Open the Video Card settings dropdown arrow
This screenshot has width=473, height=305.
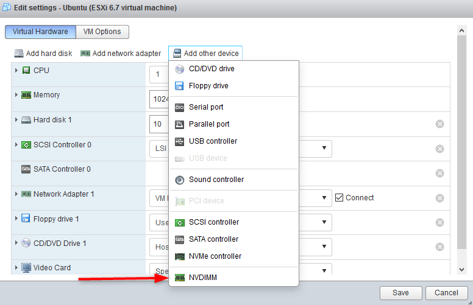click(x=324, y=270)
